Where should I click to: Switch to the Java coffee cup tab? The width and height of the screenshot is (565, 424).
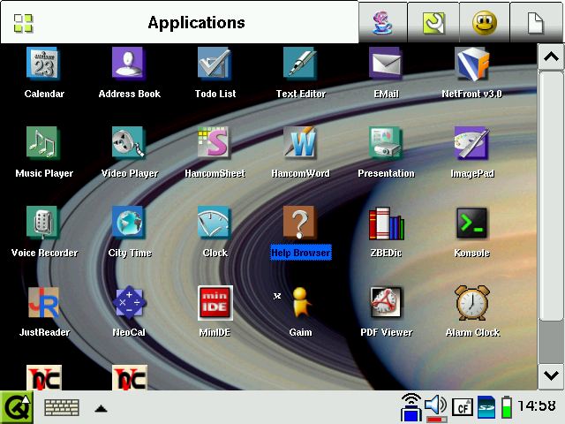click(x=382, y=22)
